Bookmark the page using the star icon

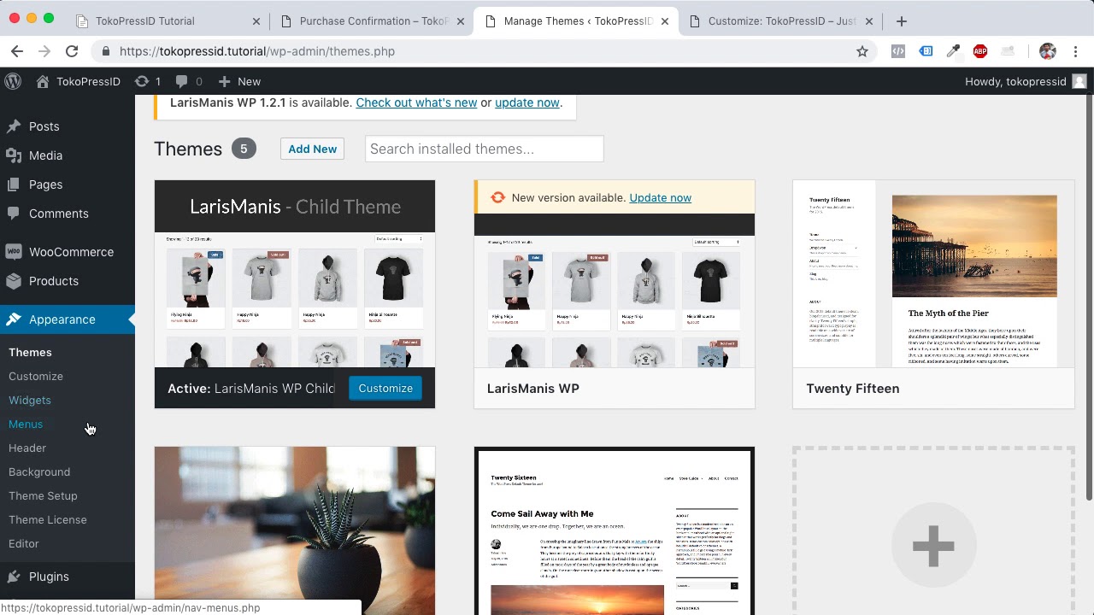[862, 51]
